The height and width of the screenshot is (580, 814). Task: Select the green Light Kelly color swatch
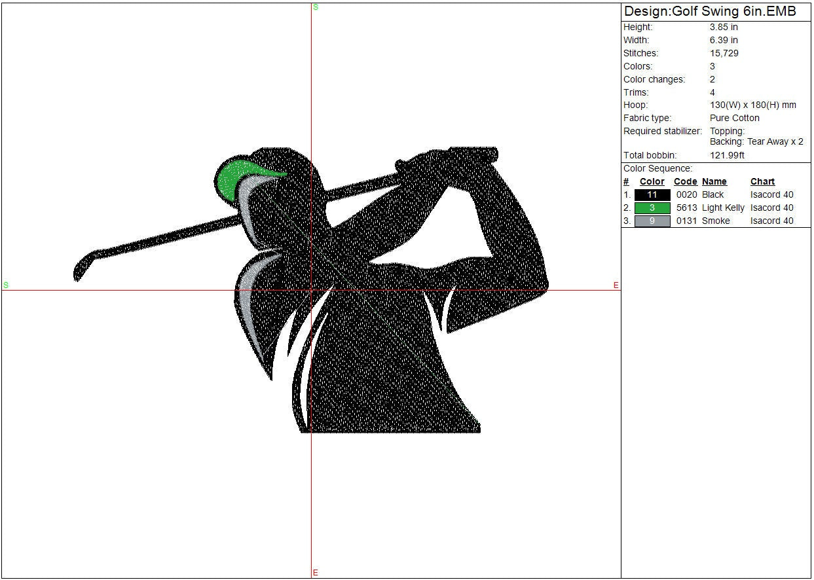click(x=652, y=208)
